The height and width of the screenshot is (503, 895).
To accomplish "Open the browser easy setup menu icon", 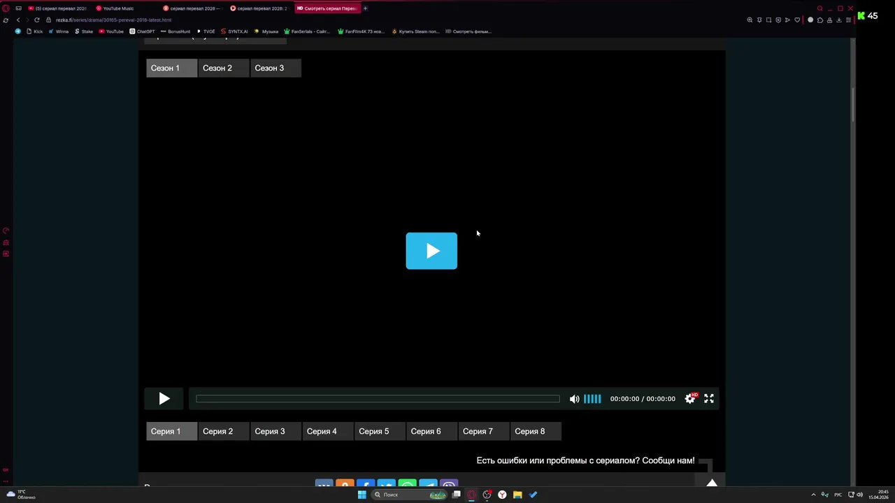I will pos(848,20).
